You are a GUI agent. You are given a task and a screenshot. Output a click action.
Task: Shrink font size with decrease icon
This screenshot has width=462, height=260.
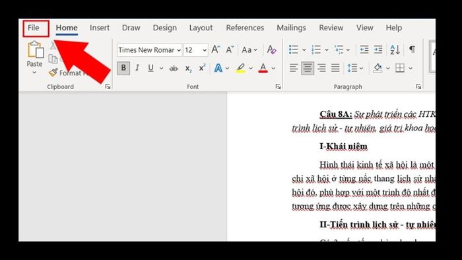coord(230,49)
